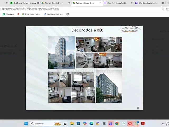
Task: Click the slide page number 5
Action: pyautogui.click(x=138, y=108)
